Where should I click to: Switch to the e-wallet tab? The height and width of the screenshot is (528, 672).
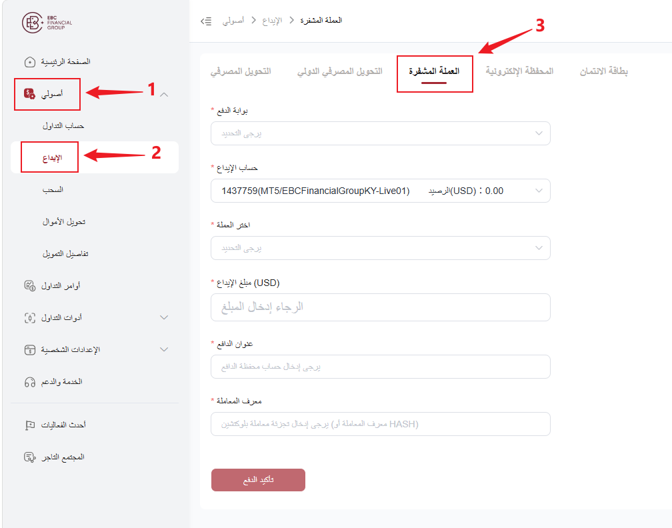519,71
